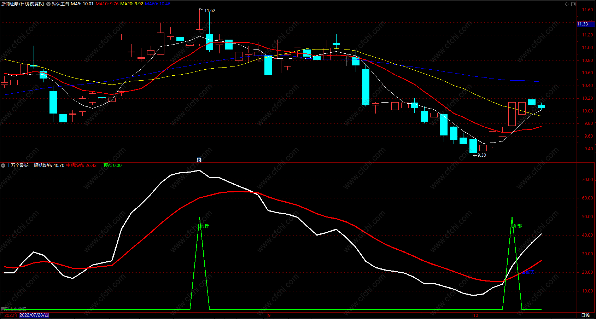596x319 pixels.
Task: Click the MA10: 9.76 legend value
Action: tap(107, 4)
